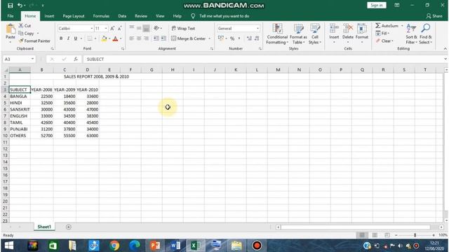Toggle Merge & Center
Viewport: 449px width, 252px height.
[x=189, y=38]
